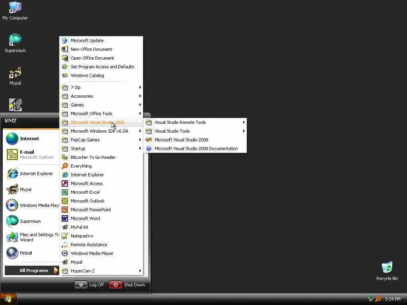
Task: Click the All Programs button
Action: [x=32, y=270]
